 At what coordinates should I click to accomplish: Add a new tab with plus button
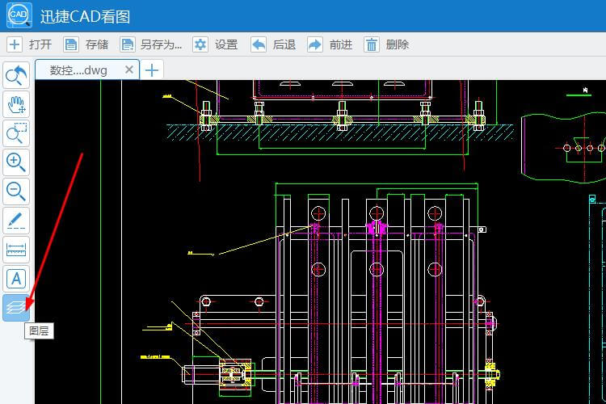pos(152,70)
